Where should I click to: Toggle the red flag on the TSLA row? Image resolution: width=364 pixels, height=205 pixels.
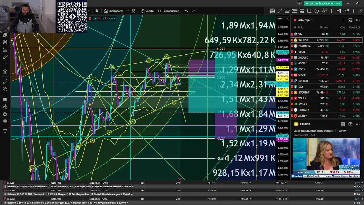coord(292,98)
